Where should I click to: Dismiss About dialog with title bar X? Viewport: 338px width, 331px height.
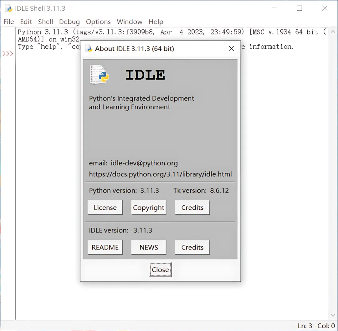point(231,49)
